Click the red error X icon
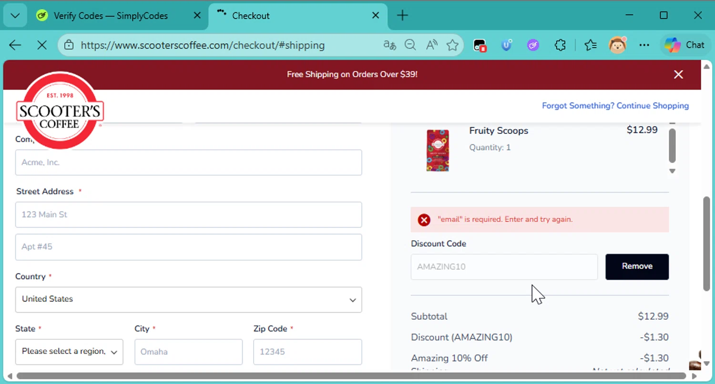This screenshot has width=715, height=384. coord(424,220)
